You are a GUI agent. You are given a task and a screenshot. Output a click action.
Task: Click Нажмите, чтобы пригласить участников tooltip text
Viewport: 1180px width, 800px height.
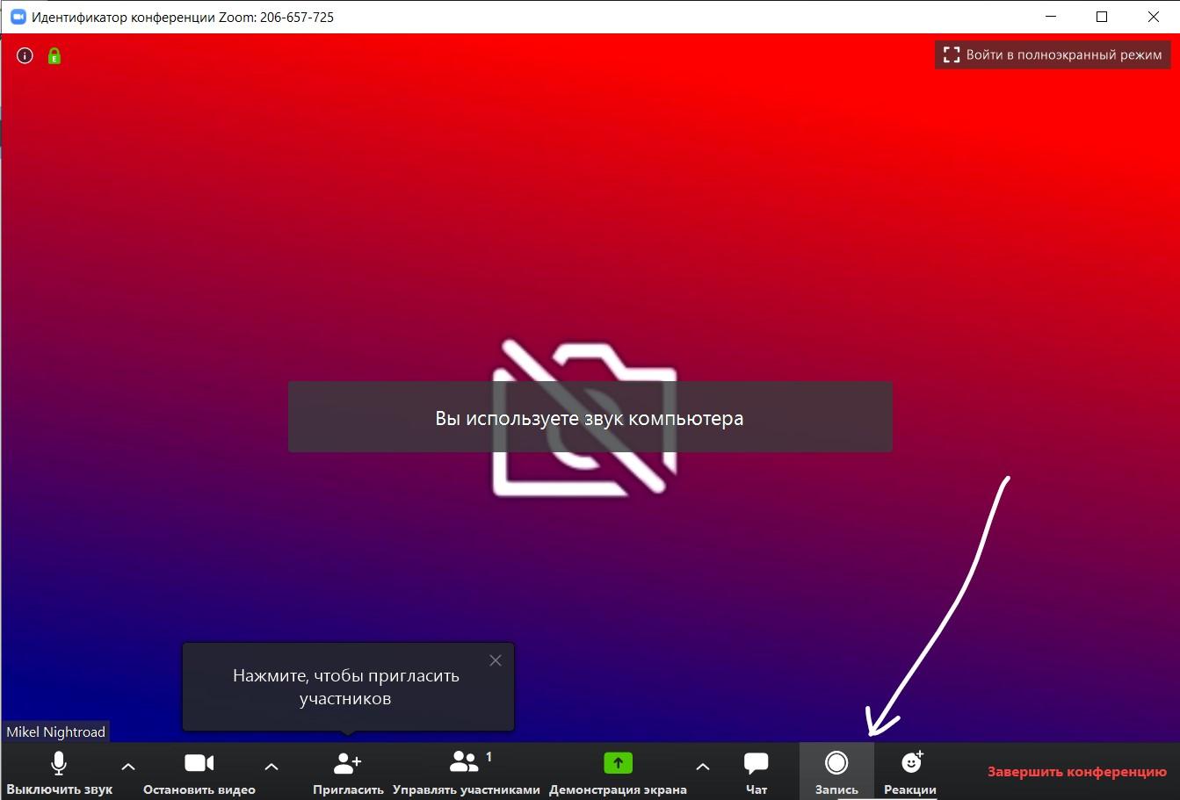(x=345, y=688)
